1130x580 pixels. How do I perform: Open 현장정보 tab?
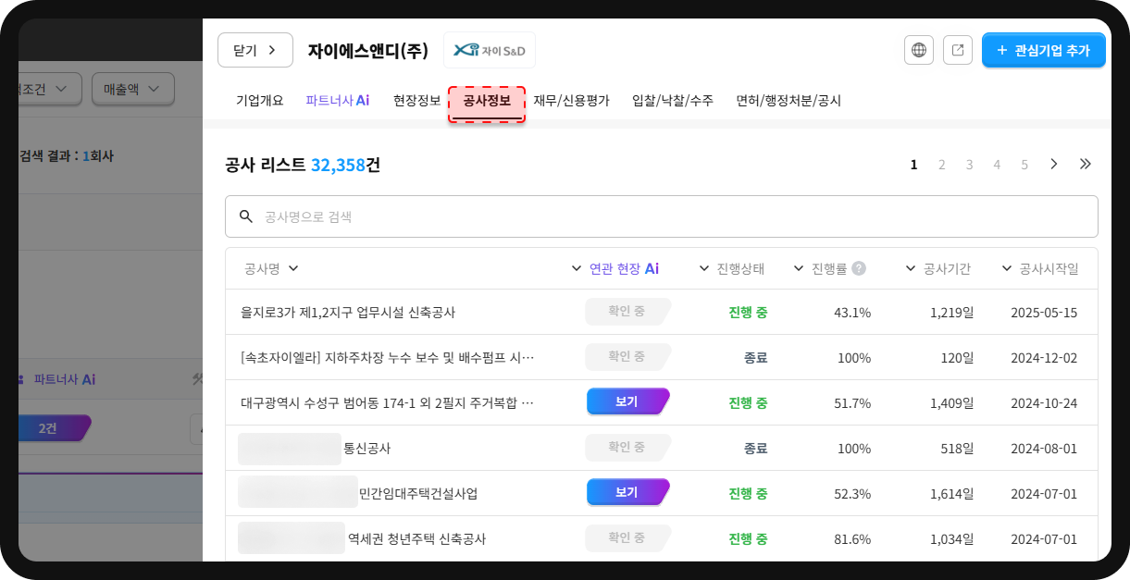coord(417,101)
